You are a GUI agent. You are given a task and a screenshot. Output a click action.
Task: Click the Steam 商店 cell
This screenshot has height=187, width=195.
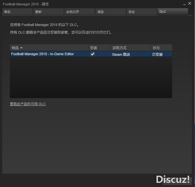pyautogui.click(x=121, y=55)
